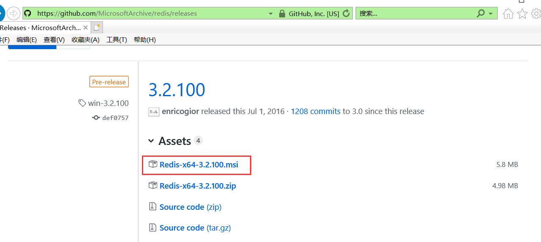This screenshot has height=242, width=541.
Task: Download Redis-x64-3.2.100.msi link
Action: point(199,164)
